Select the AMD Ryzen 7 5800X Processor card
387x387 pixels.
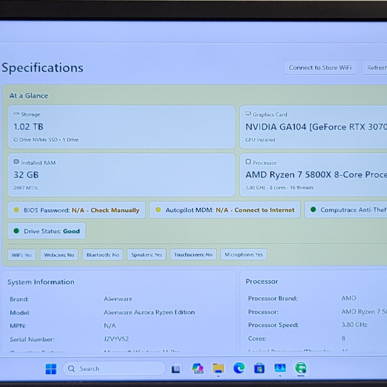pos(313,175)
